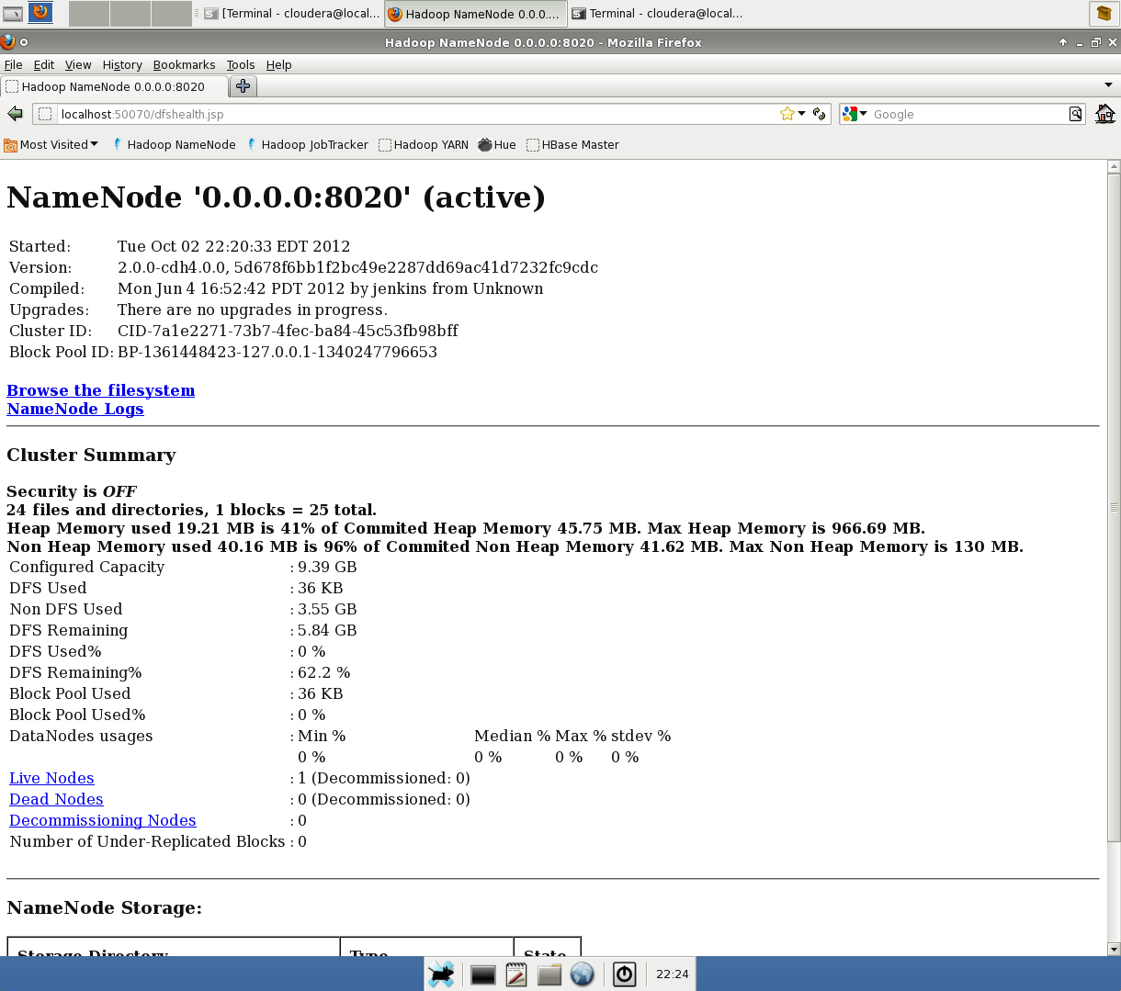The image size is (1121, 991).
Task: Go to the Firefox home page
Action: [1104, 114]
